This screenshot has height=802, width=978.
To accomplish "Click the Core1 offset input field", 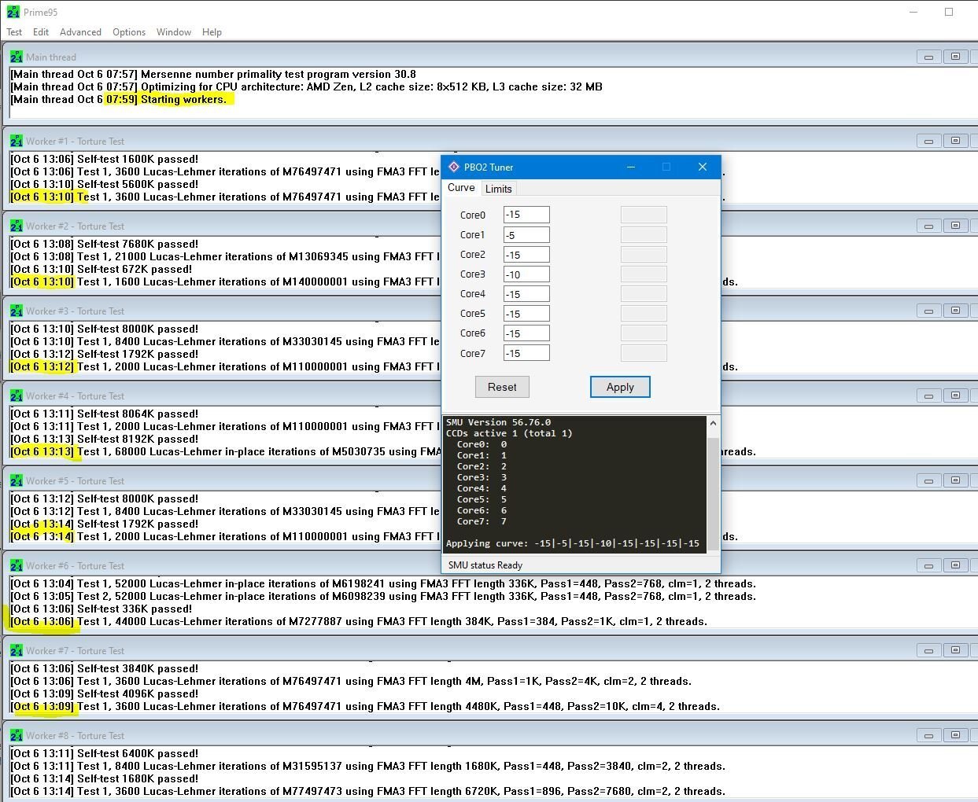I will click(526, 234).
